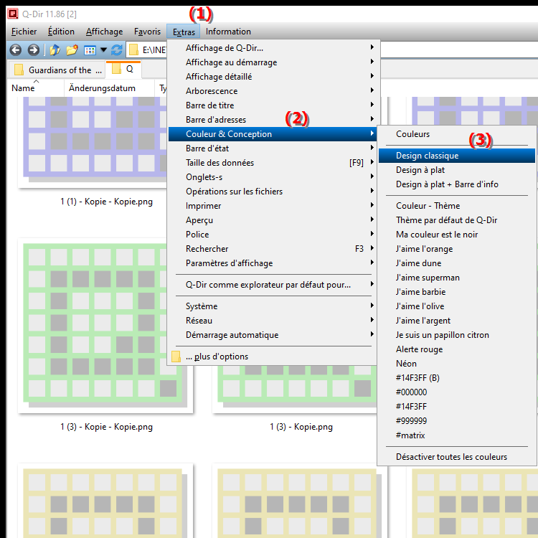Expand 'Affichage de Q-Dir...' submenu
This screenshot has height=538, width=538.
[x=273, y=48]
